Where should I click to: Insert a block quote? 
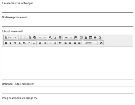[x=60, y=43]
